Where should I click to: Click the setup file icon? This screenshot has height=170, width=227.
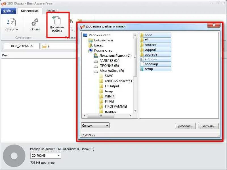click(x=142, y=69)
